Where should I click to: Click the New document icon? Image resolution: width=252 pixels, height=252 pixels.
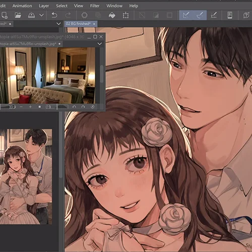coord(4,15)
